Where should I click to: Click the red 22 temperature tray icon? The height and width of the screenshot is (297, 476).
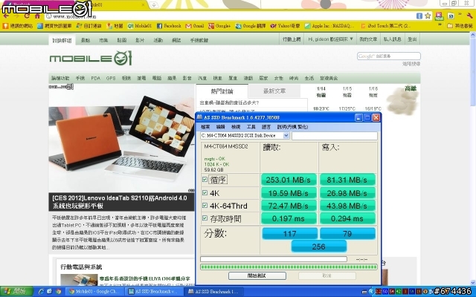point(379,292)
